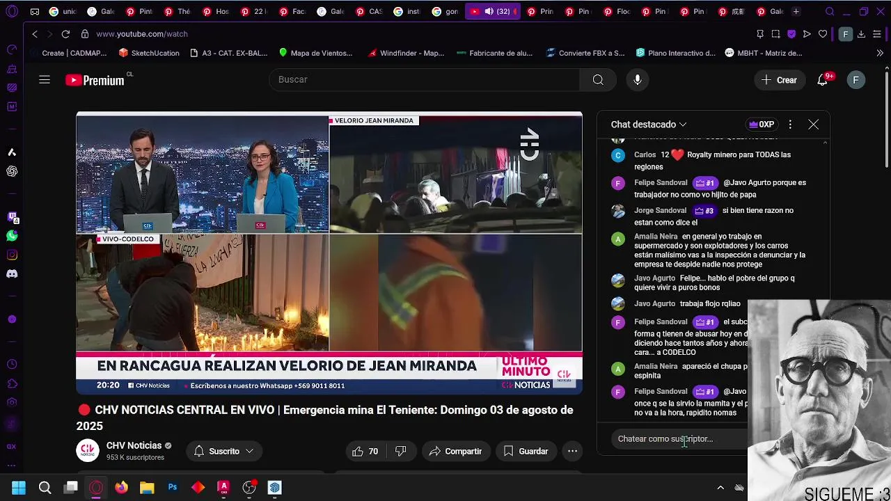Open the heart bookmark icon in address bar
This screenshot has height=501, width=891.
point(823,33)
